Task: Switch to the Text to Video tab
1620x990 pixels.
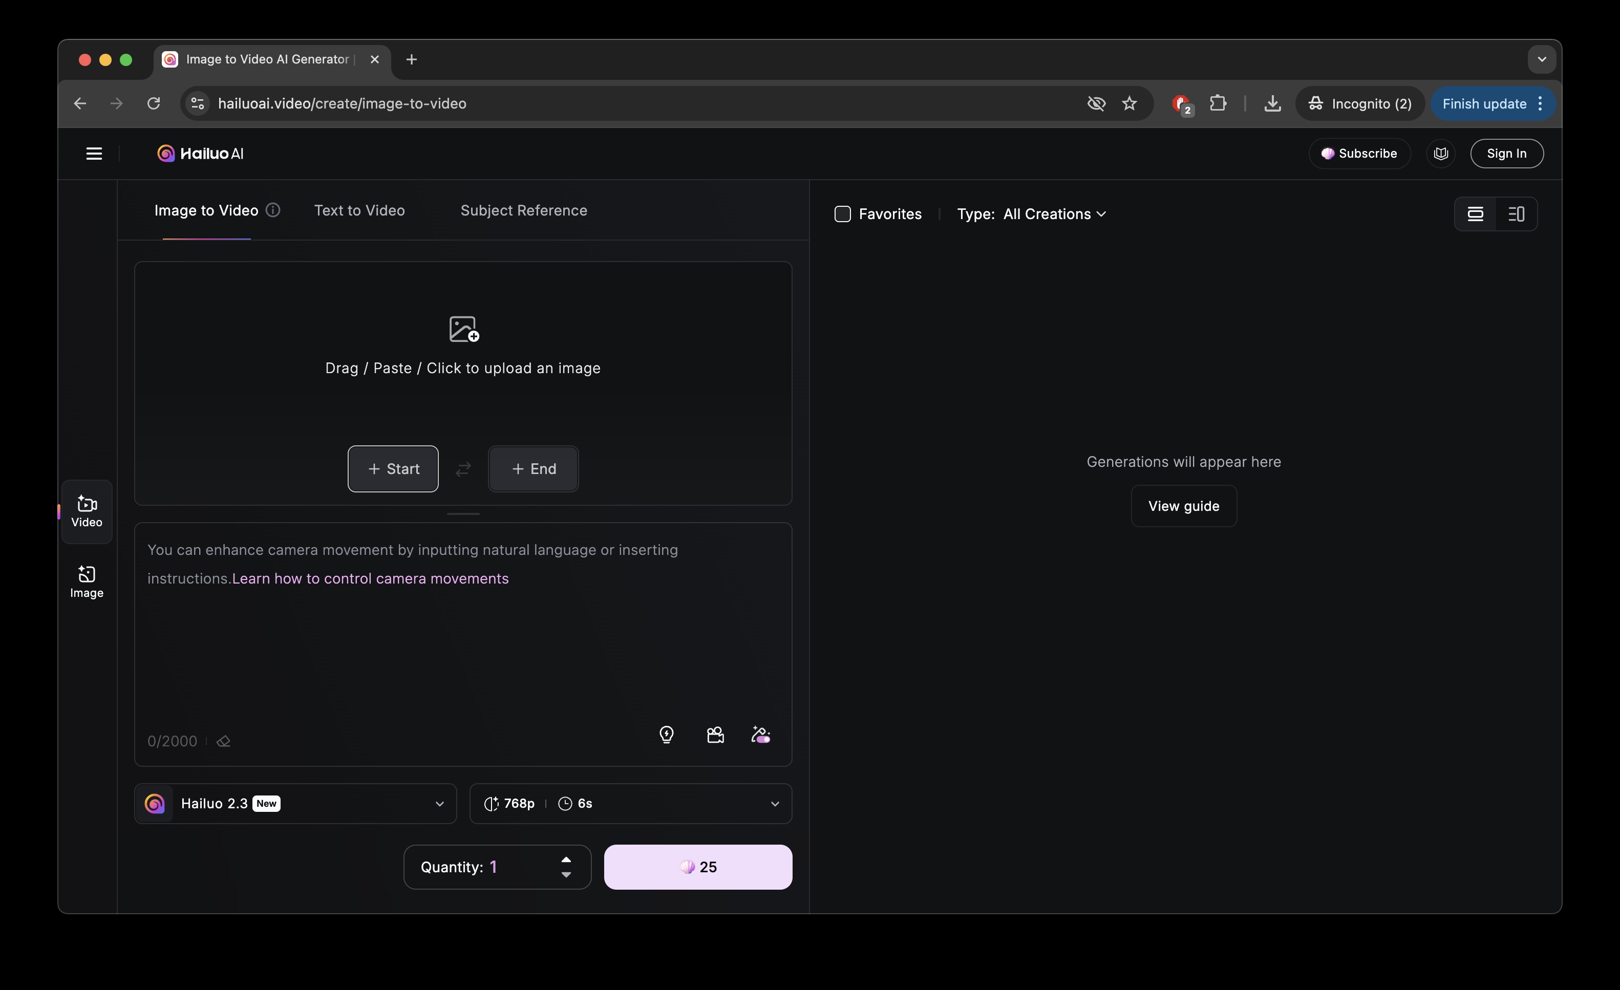Action: click(x=359, y=210)
